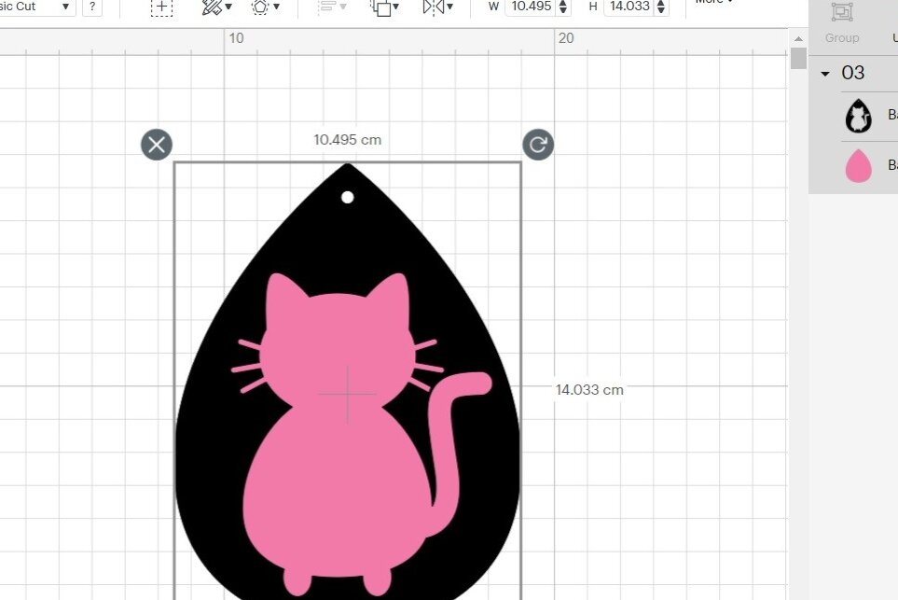
Task: Click the Select All icon in toolbar
Action: [161, 7]
